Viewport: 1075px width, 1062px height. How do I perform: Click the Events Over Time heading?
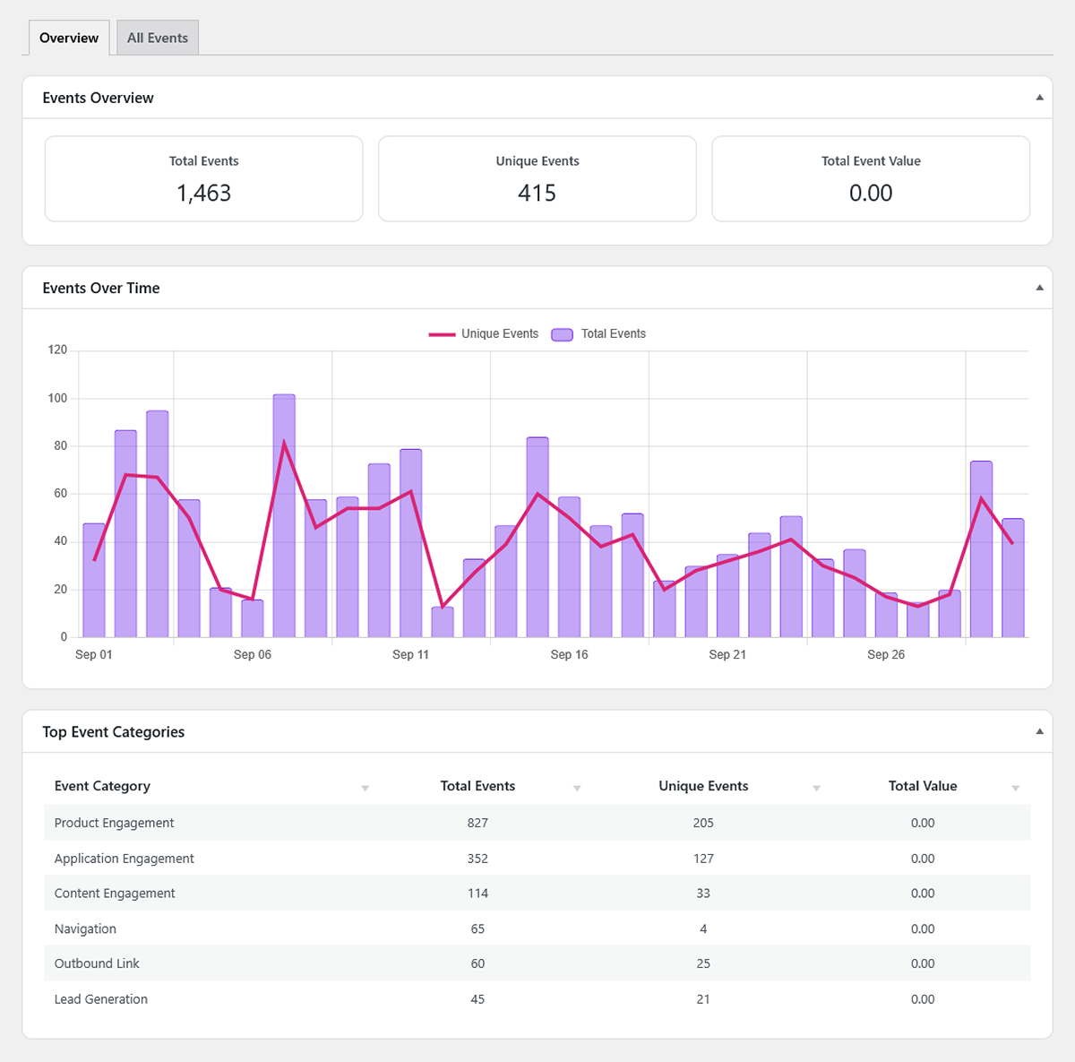[101, 288]
